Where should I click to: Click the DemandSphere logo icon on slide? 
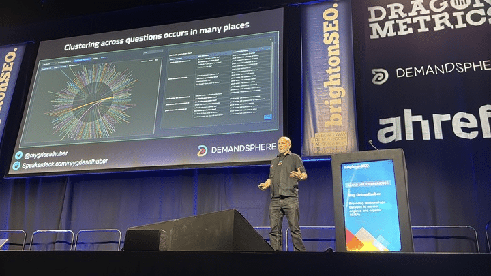[202, 150]
